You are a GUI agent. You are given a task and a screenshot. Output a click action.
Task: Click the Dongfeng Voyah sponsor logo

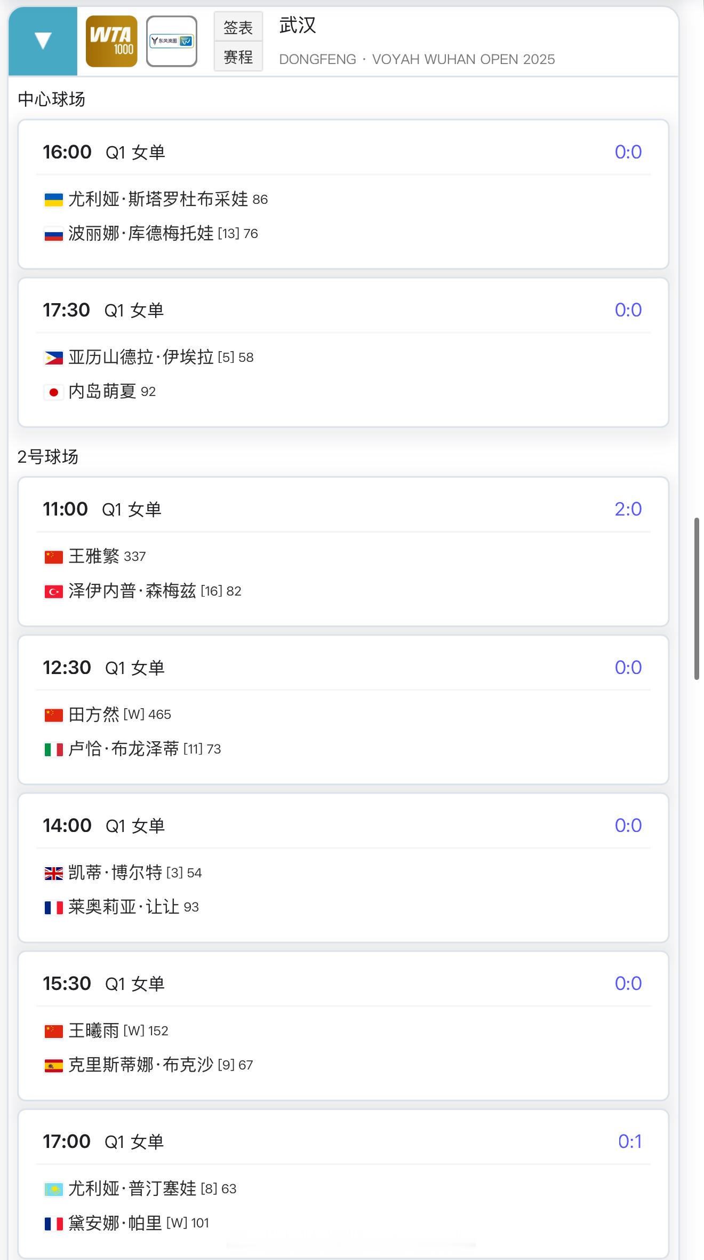(x=172, y=41)
